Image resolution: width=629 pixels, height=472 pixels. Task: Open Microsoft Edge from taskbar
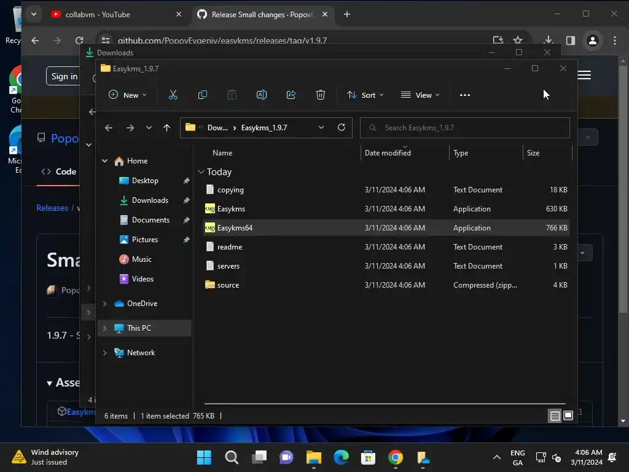(x=342, y=457)
